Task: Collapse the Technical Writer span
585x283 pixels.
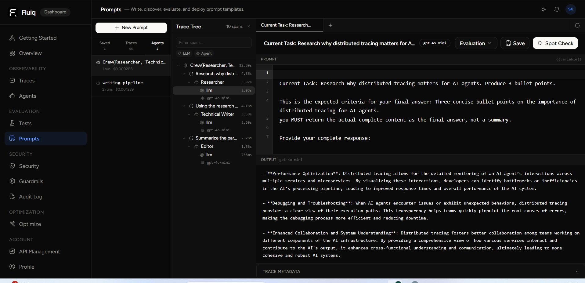Action: coord(189,114)
